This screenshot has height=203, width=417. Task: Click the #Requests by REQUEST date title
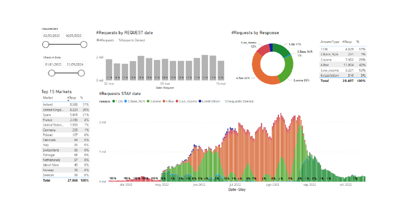pos(125,32)
